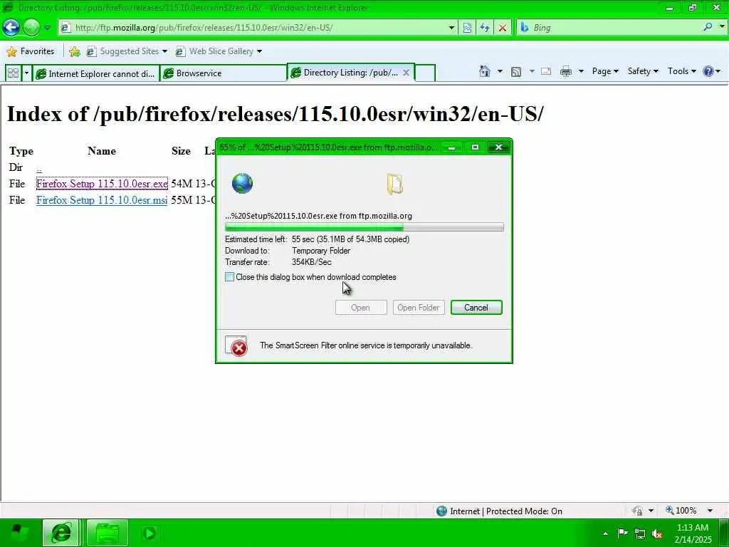Open the Favorites star button

pos(31,51)
